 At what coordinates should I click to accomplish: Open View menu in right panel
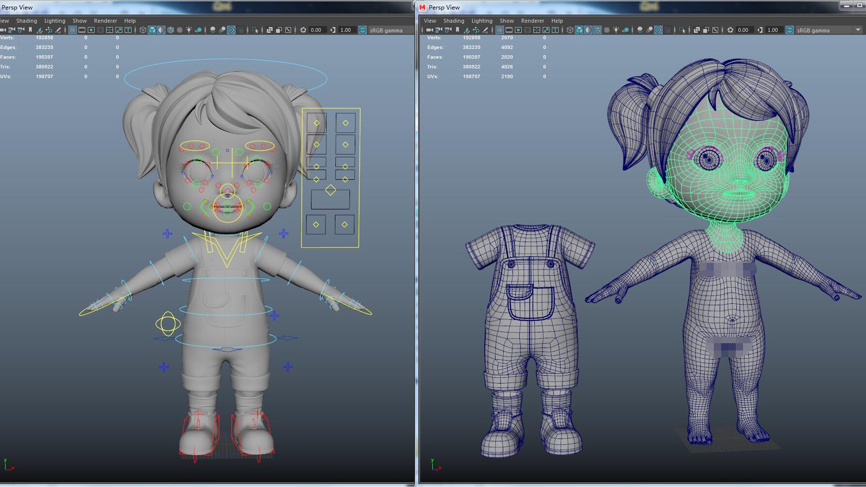pyautogui.click(x=430, y=21)
